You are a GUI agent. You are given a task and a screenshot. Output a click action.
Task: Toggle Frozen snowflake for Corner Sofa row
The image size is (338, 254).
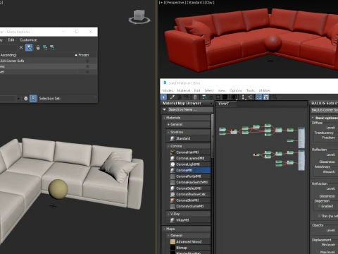coord(87,61)
